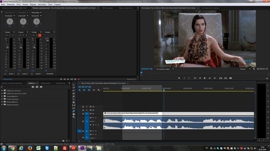
Task: Export frame with the camera icon
Action: [231, 78]
